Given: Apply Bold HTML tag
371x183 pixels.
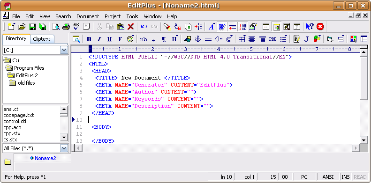Looking at the screenshot, I should click(89, 39).
